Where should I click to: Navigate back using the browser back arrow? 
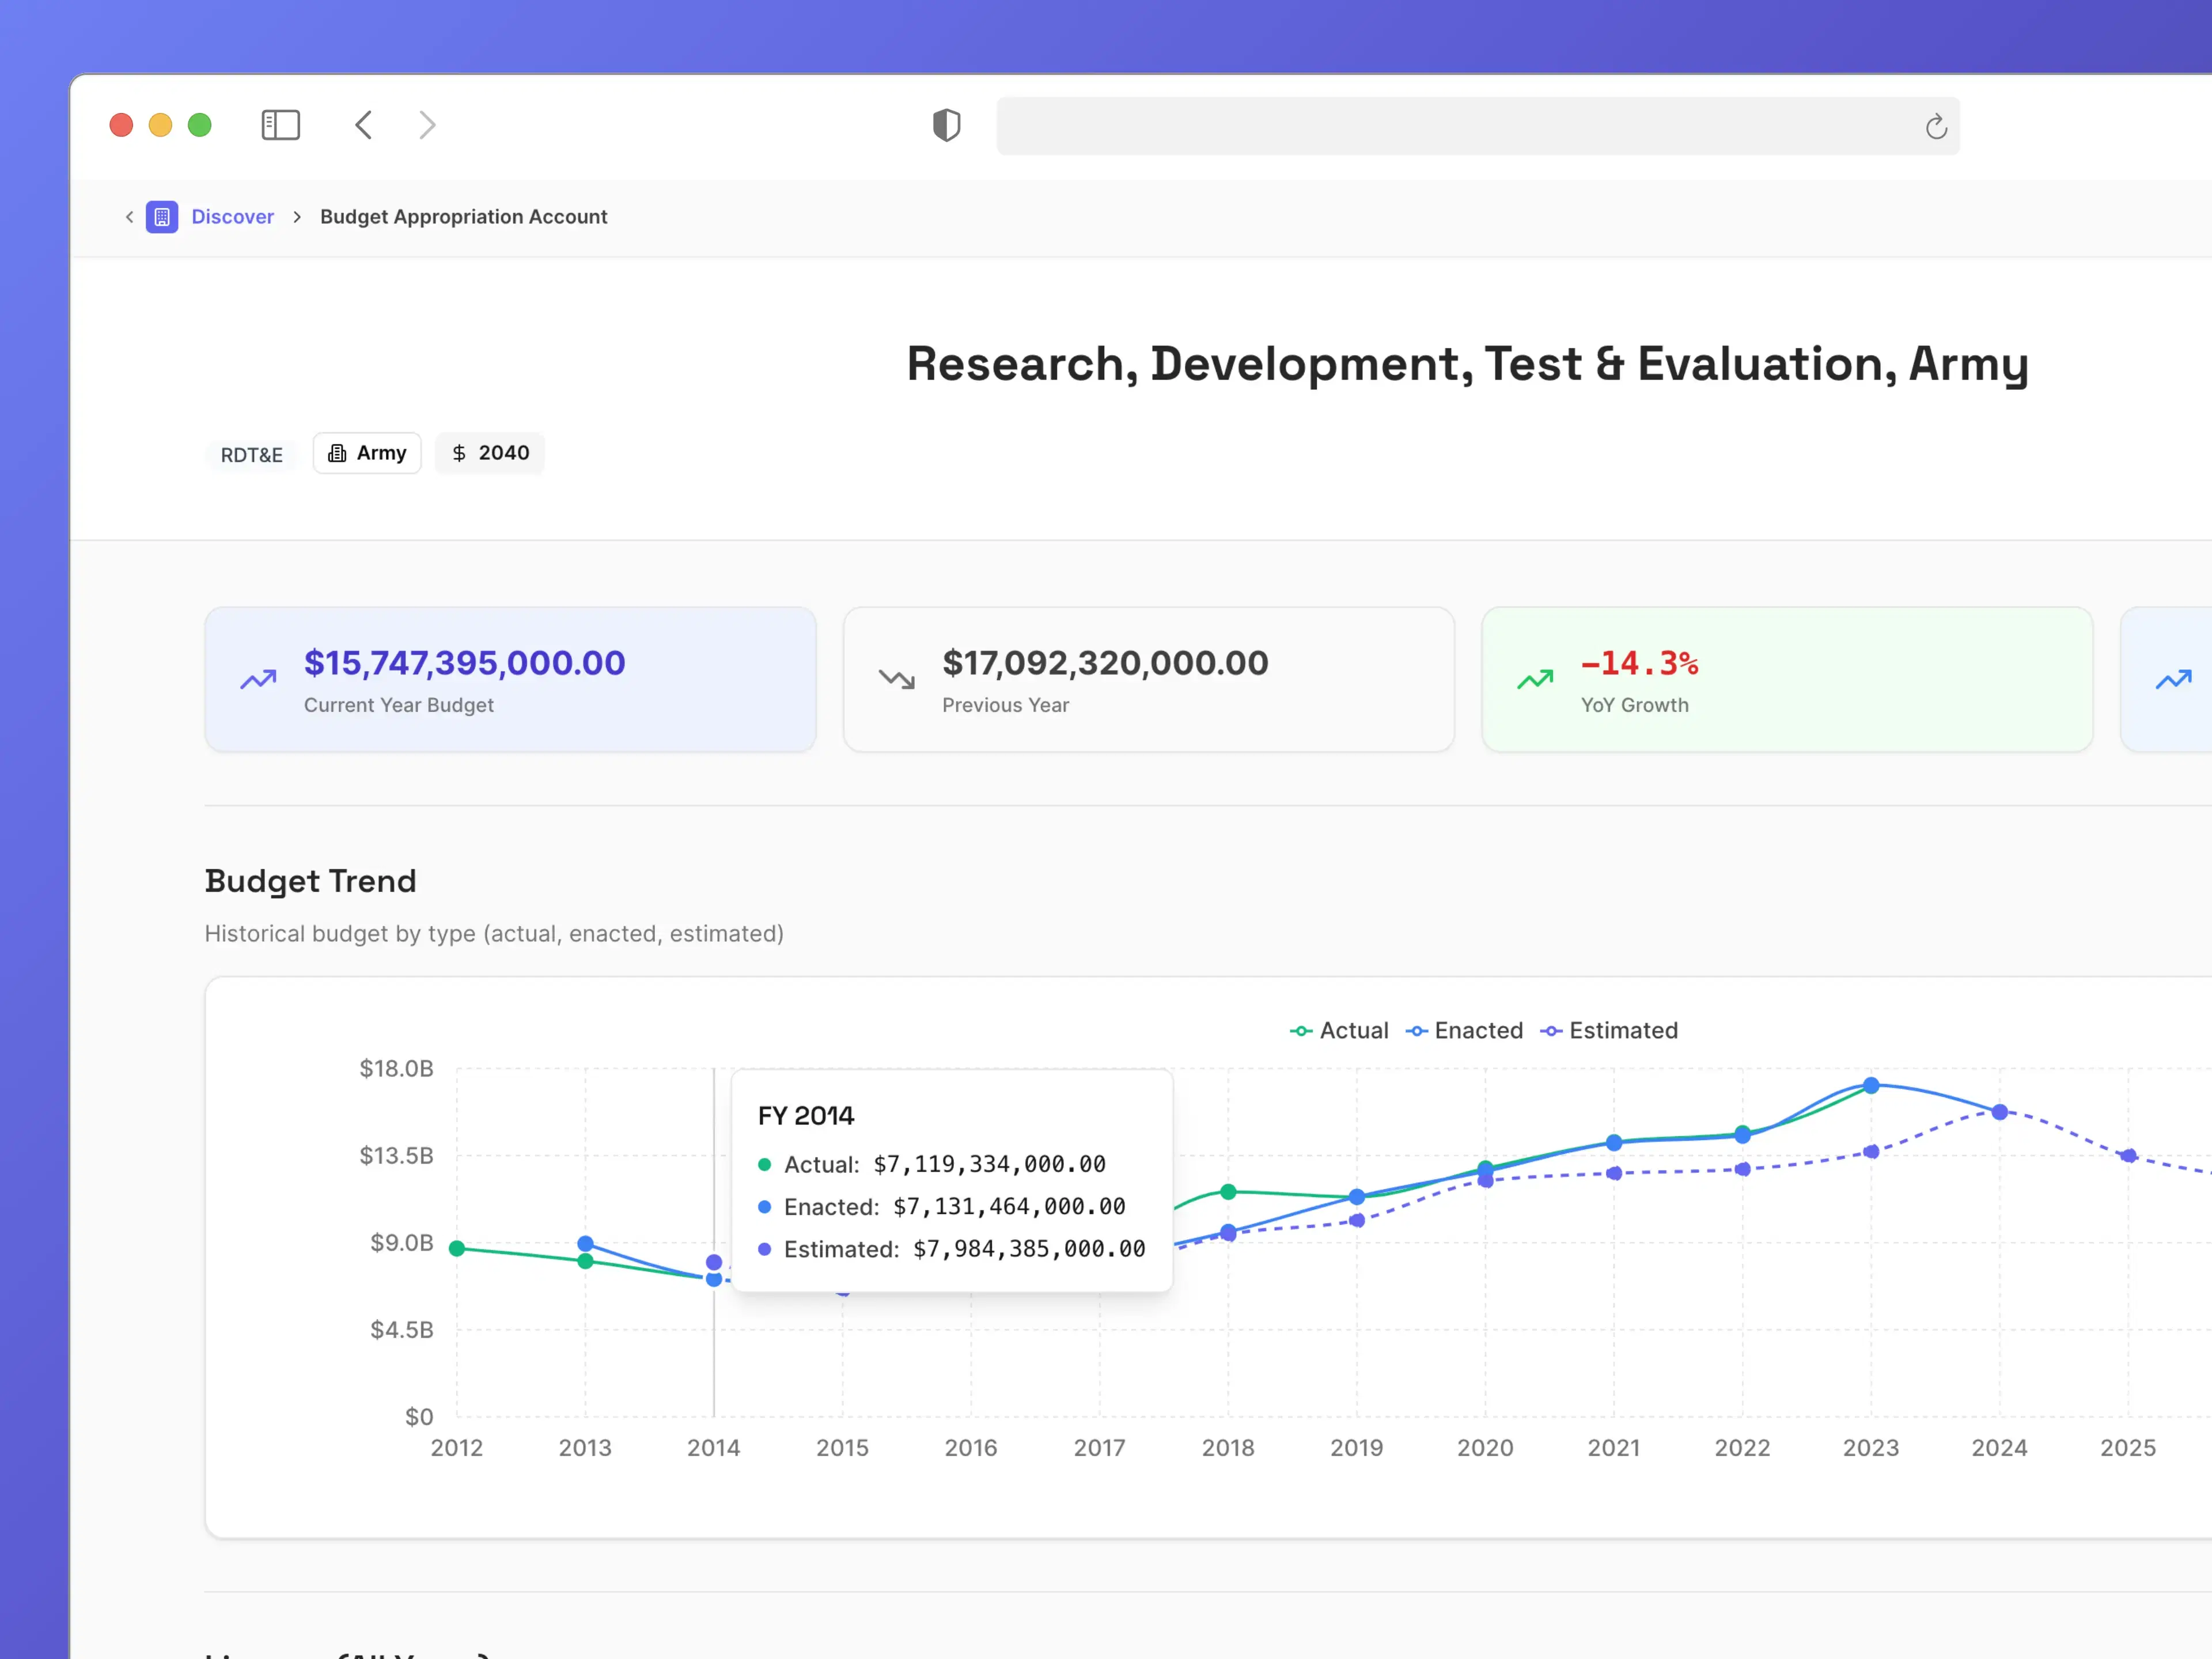click(x=363, y=125)
